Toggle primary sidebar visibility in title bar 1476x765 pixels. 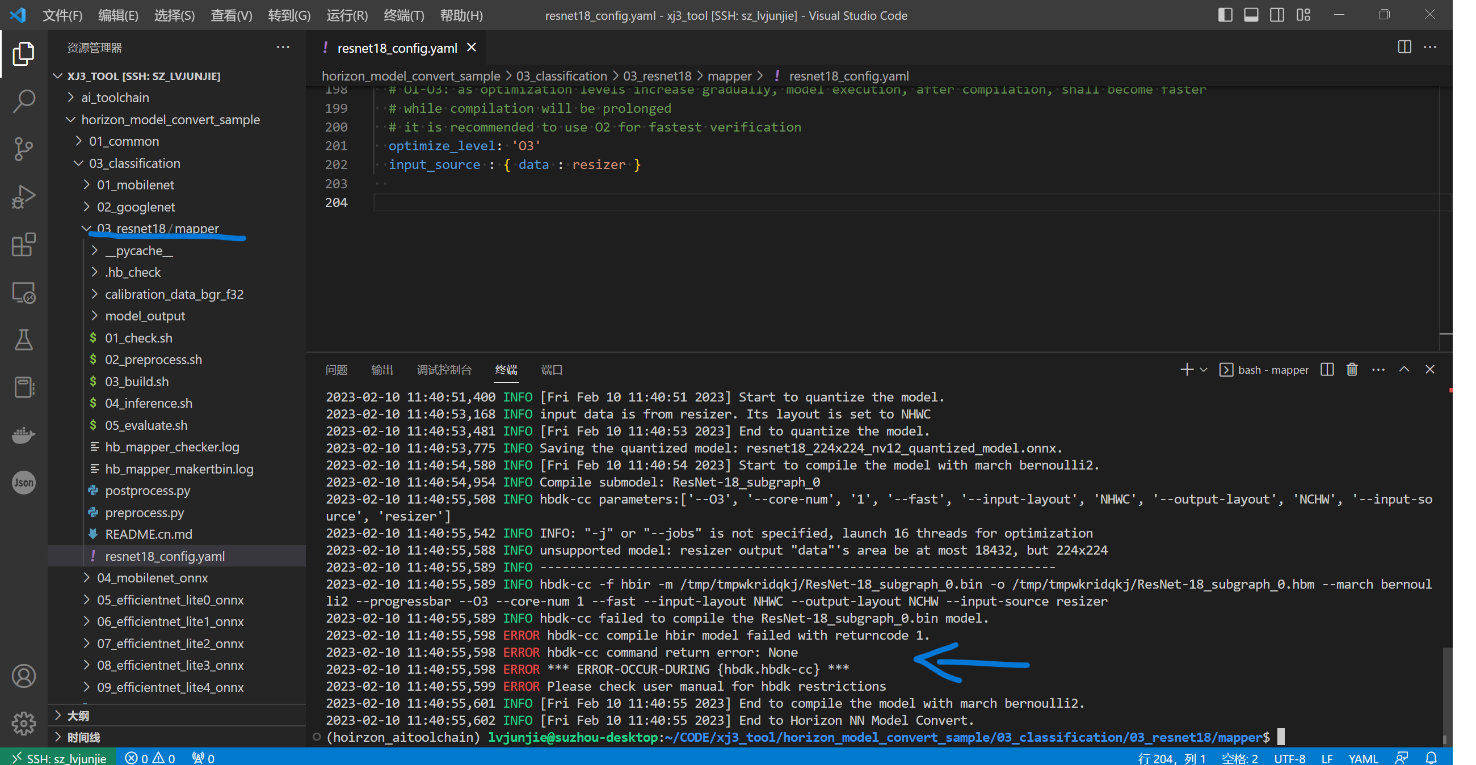(1225, 15)
